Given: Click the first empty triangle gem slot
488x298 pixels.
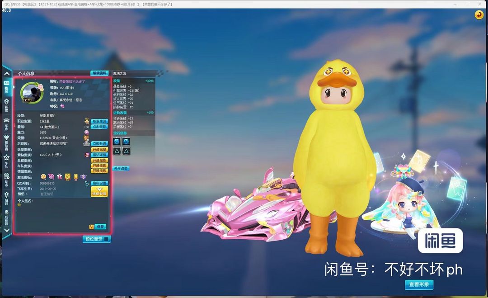Looking at the screenshot, I should pos(117,151).
